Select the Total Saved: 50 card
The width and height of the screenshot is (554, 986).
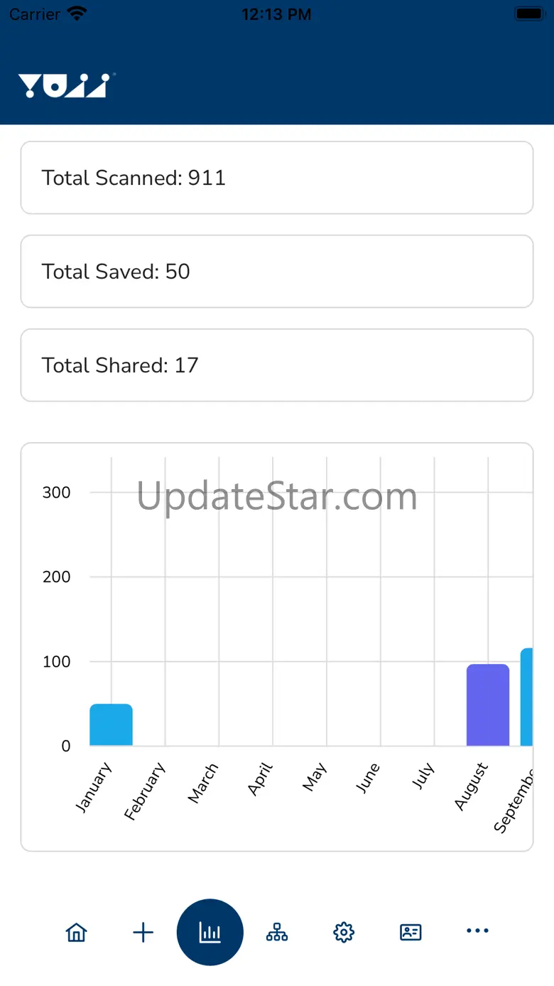tap(277, 272)
